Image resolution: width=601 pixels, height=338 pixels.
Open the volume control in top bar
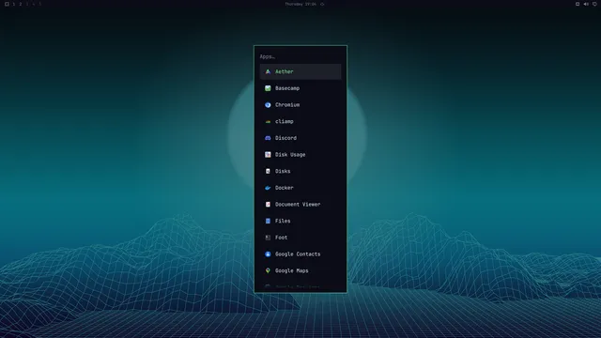586,4
